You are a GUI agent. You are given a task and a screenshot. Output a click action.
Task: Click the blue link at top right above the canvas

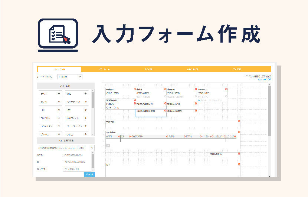265,80
